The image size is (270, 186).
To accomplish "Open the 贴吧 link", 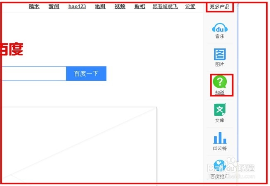I will point(140,6).
